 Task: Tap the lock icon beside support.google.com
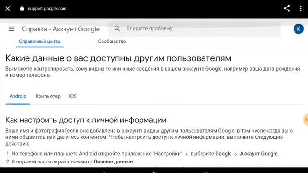[22, 8]
